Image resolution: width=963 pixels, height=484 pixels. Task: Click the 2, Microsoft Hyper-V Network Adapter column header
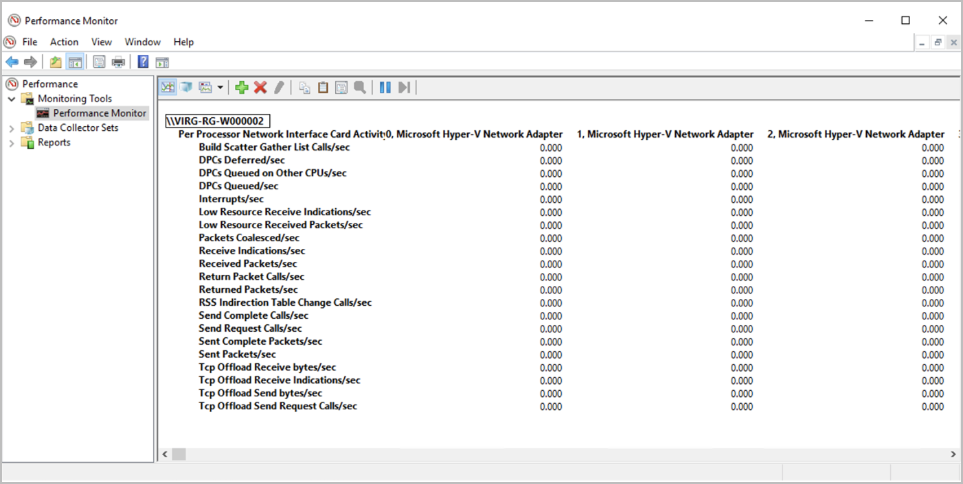tap(857, 134)
